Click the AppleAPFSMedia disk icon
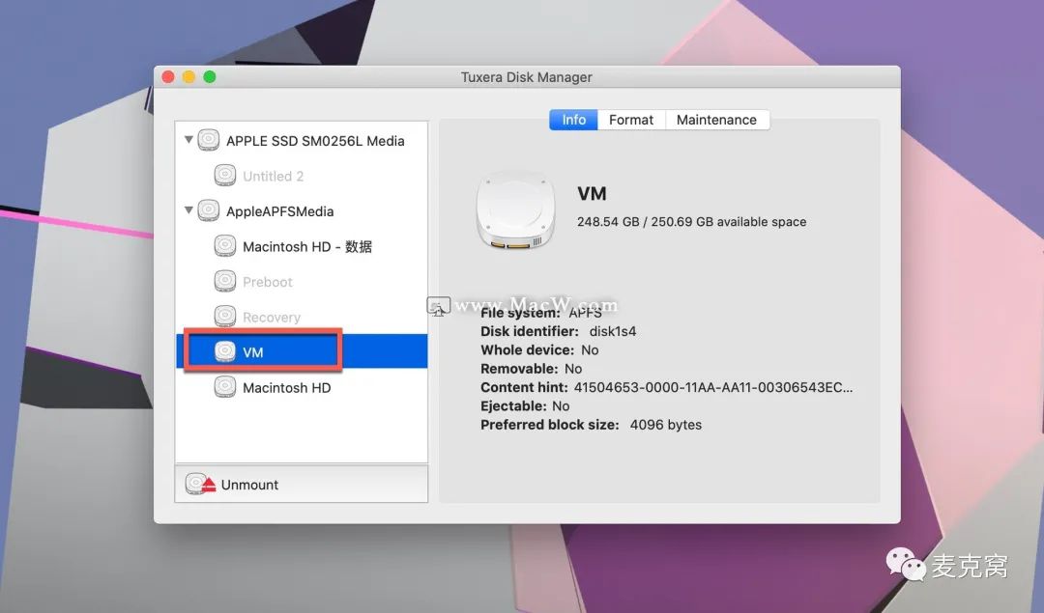Screen dimensions: 1044x613 coord(209,210)
